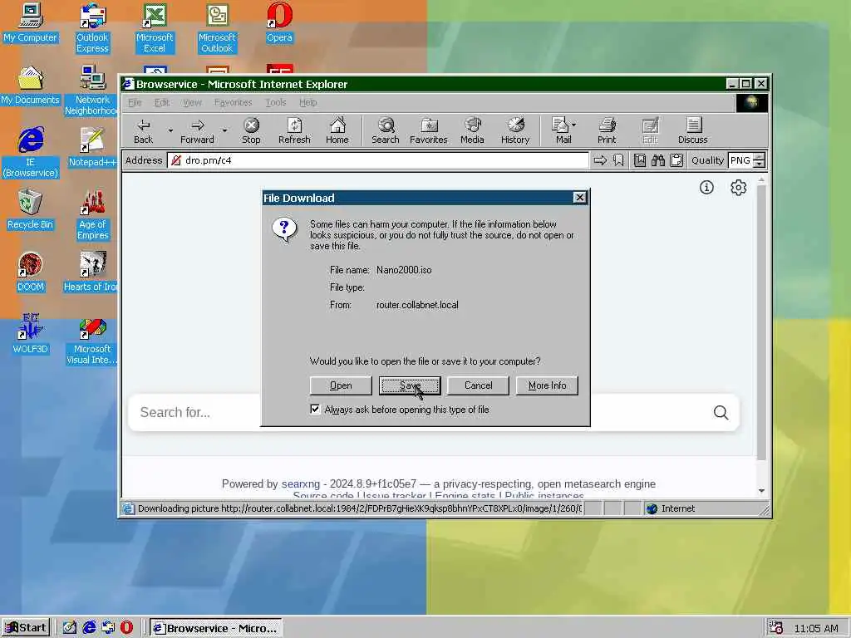This screenshot has height=638, width=851.
Task: Launch Opera from the quick launch bar
Action: coord(126,628)
